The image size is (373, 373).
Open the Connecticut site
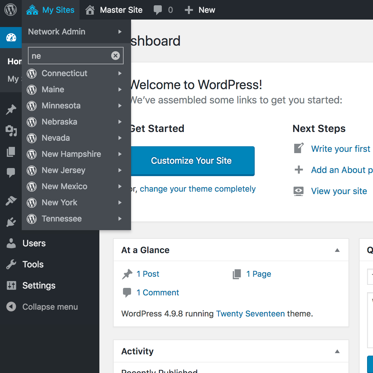[x=76, y=73]
